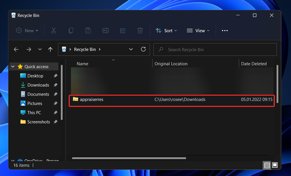Open the New item menu
291x176 pixels.
[x=27, y=31]
